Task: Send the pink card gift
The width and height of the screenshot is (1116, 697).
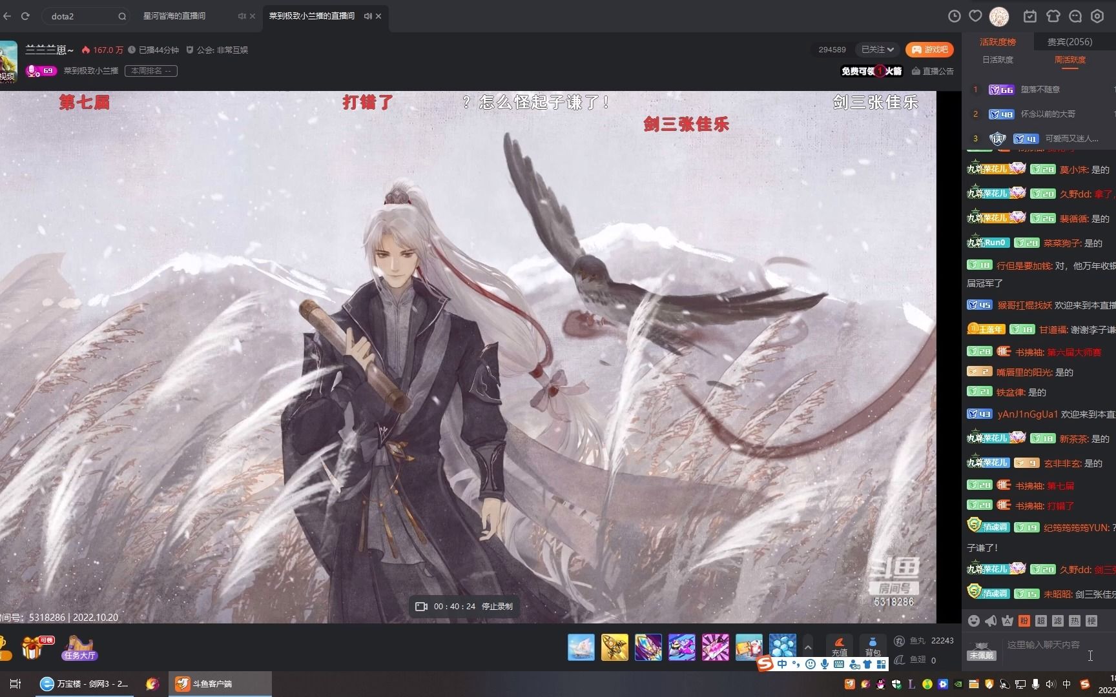Action: pyautogui.click(x=716, y=647)
